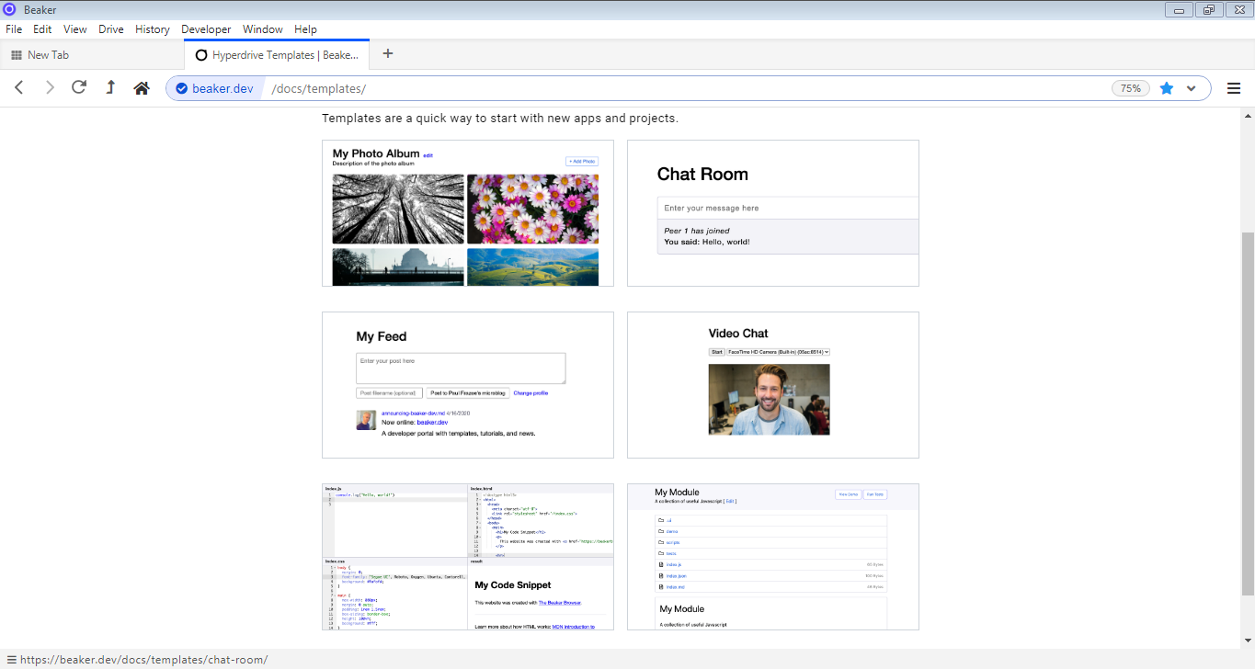Open the My Photo Album template

click(468, 213)
